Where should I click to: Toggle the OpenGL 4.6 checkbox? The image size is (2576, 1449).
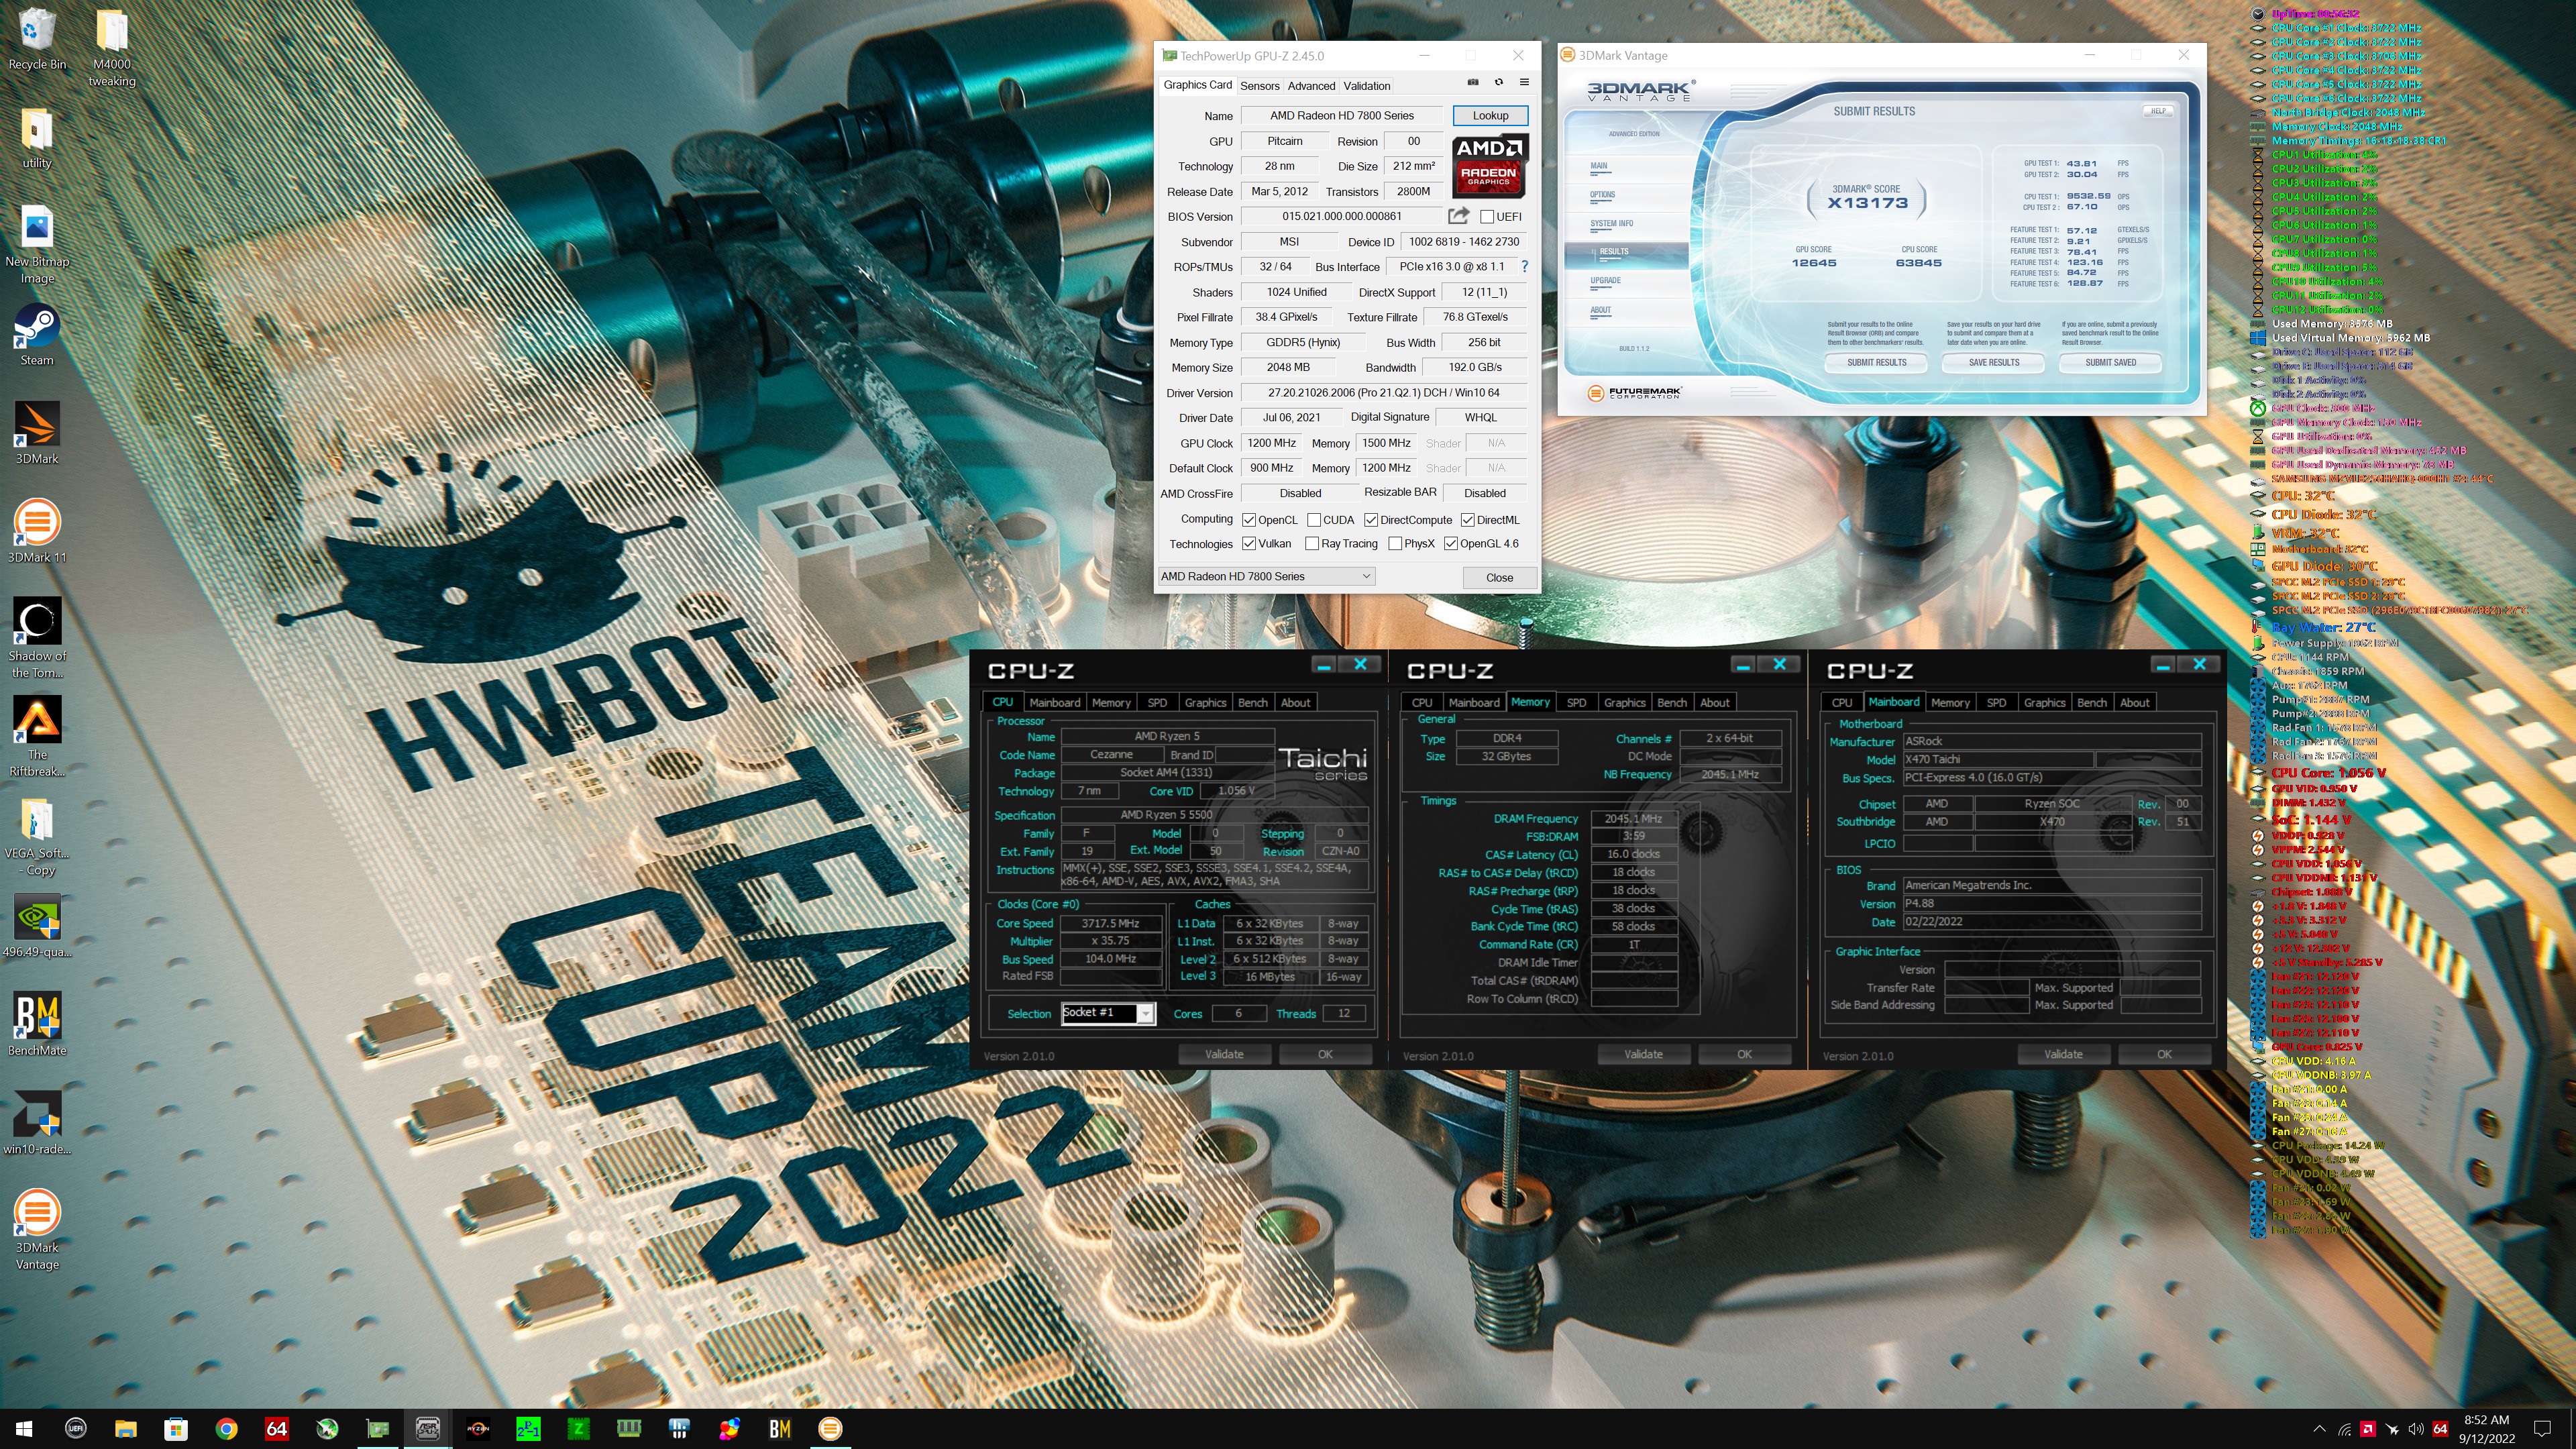tap(1451, 544)
